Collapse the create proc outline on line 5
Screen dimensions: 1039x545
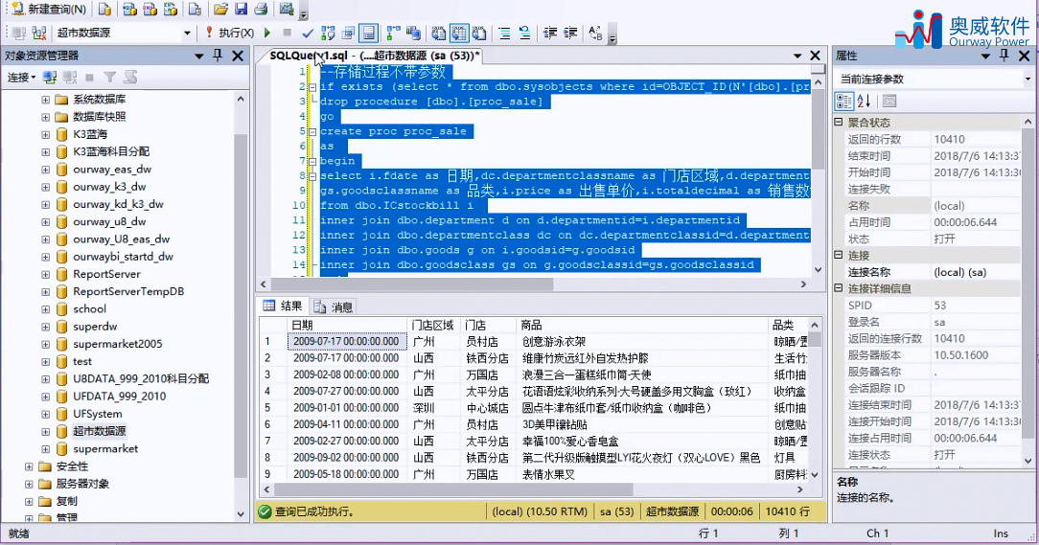312,131
